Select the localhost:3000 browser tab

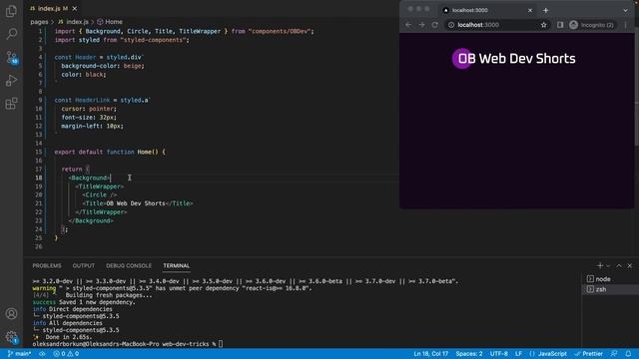tap(488, 10)
